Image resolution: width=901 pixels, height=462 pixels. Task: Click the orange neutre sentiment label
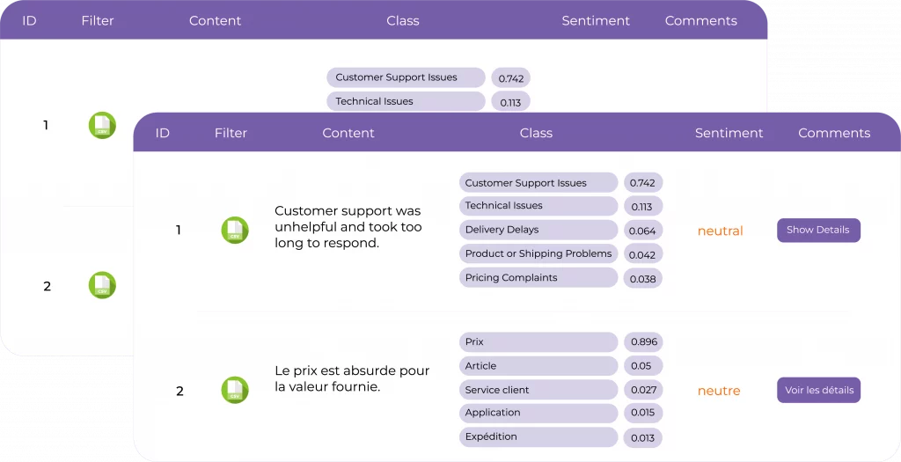click(x=719, y=391)
